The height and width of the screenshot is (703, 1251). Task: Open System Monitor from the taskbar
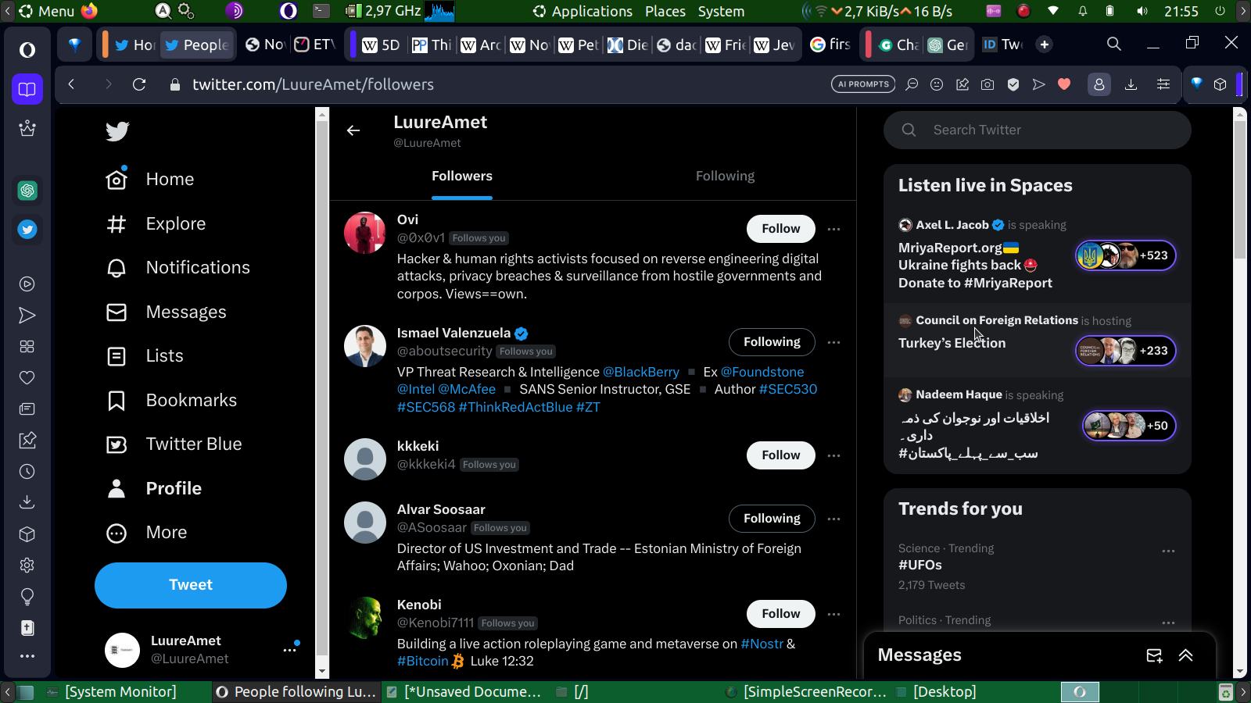[x=112, y=692]
